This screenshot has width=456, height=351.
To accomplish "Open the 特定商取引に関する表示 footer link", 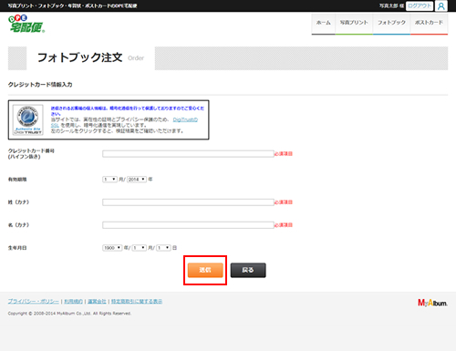I will point(137,302).
